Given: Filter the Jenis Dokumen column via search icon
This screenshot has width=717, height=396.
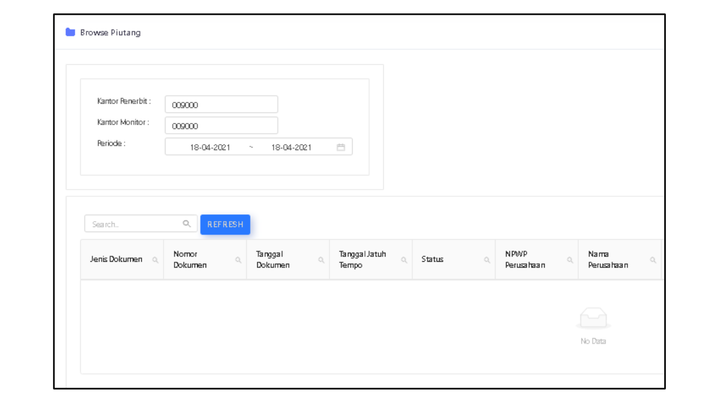Looking at the screenshot, I should [x=155, y=260].
